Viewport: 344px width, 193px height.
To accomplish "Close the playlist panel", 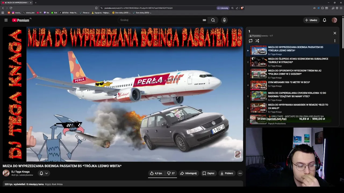I will pyautogui.click(x=335, y=33).
